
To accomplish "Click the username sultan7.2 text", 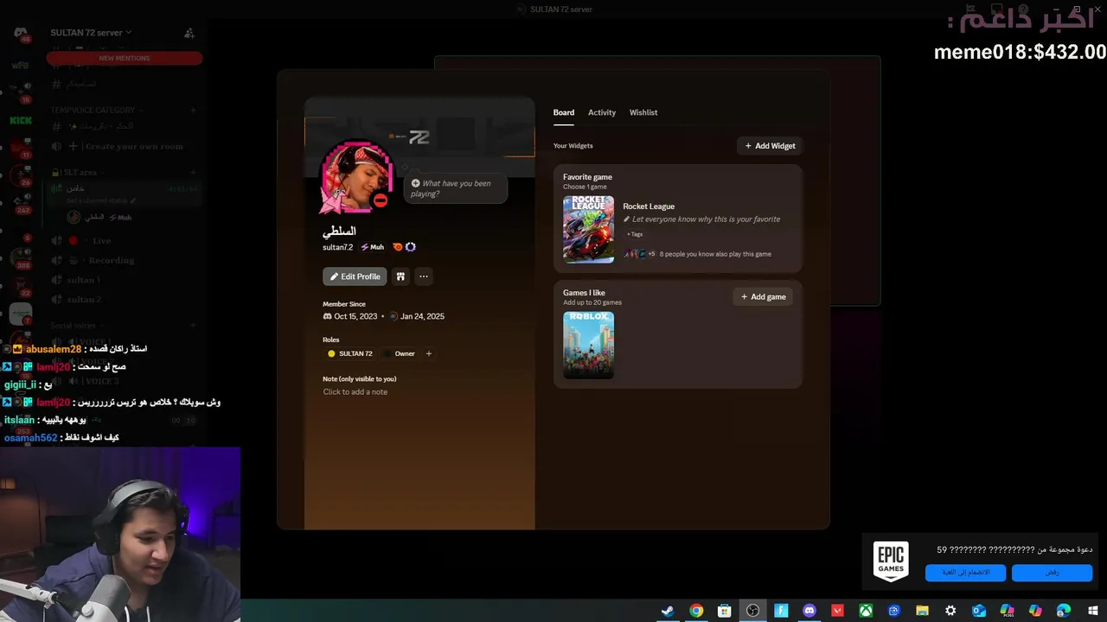I will [338, 247].
